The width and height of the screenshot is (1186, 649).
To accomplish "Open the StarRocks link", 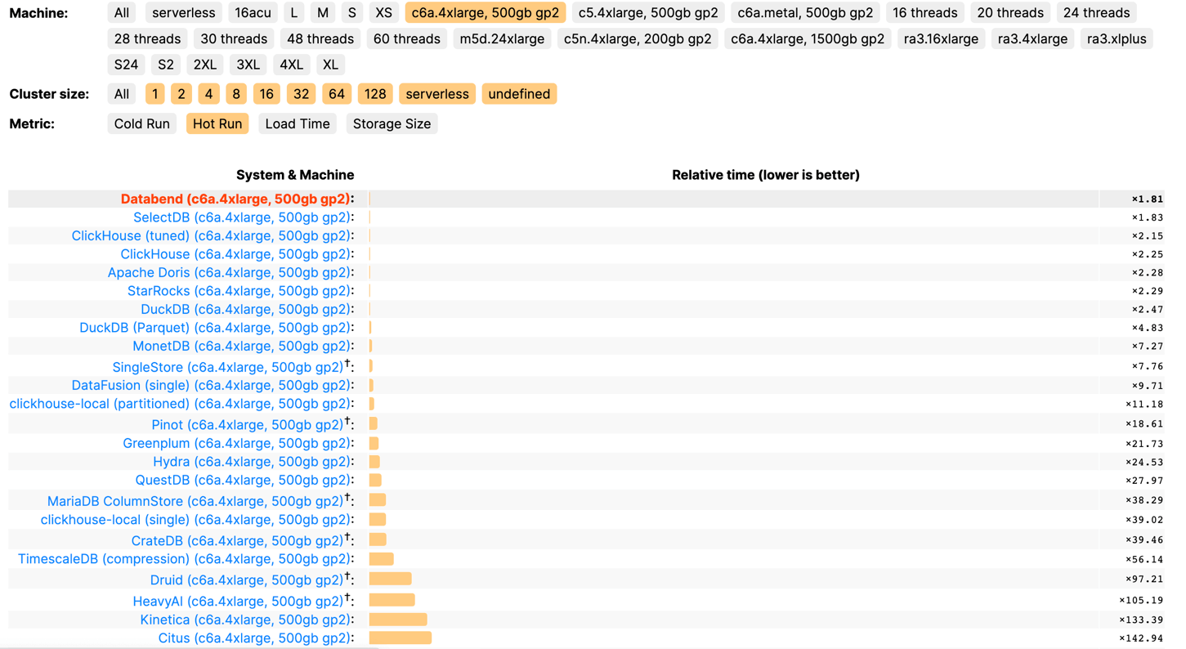I will [x=239, y=291].
